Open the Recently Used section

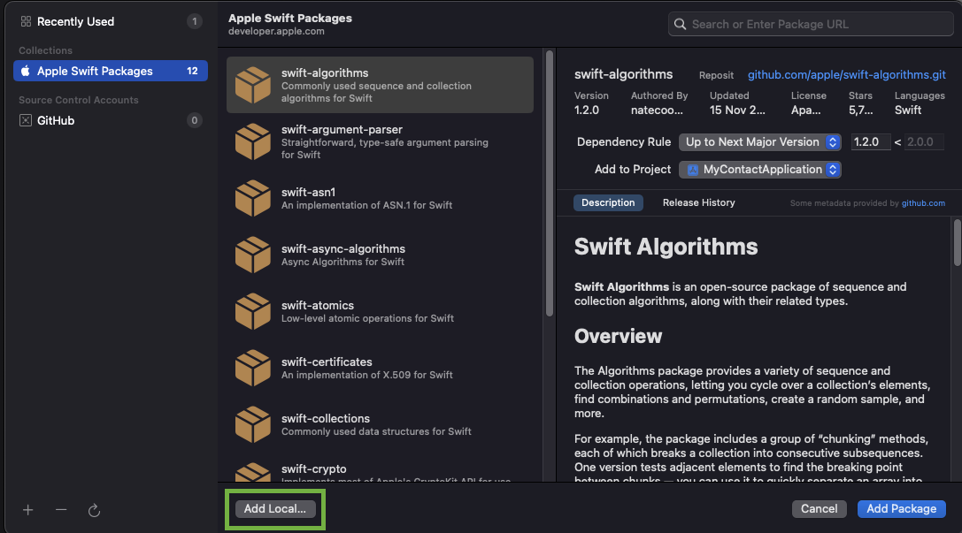coord(75,21)
